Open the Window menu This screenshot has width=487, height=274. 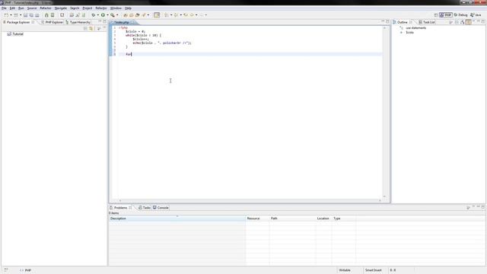click(116, 8)
